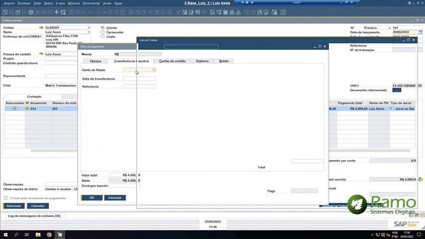Open the Ir para menu
The width and height of the screenshot is (425, 239).
coord(60,3)
